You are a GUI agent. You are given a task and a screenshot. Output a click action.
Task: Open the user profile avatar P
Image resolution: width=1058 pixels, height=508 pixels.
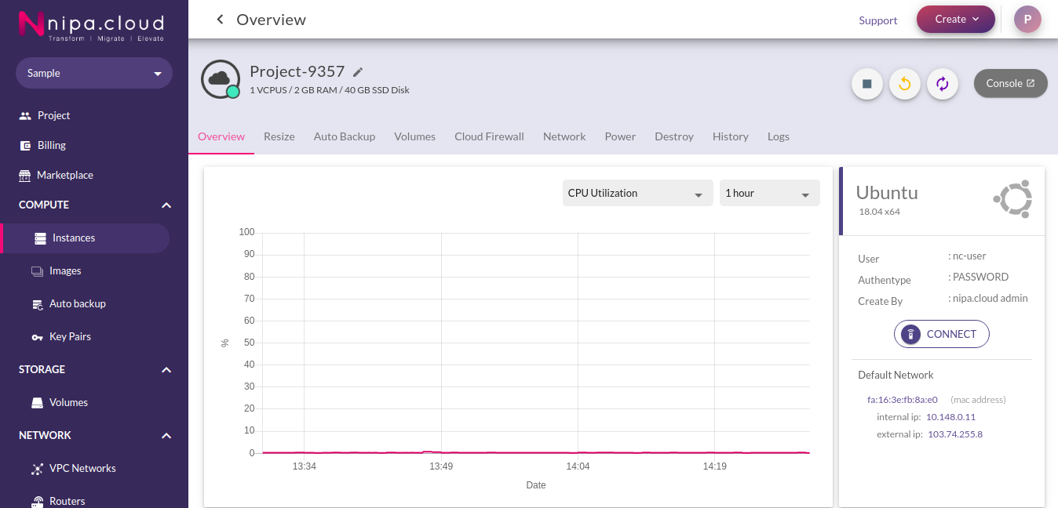pos(1027,20)
